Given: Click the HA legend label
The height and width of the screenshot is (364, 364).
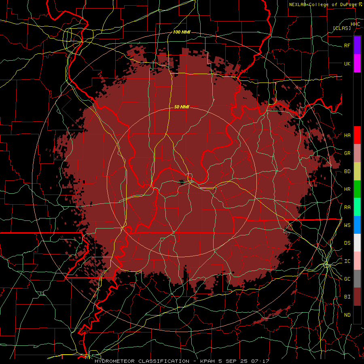Looking at the screenshot, I should 347,135.
